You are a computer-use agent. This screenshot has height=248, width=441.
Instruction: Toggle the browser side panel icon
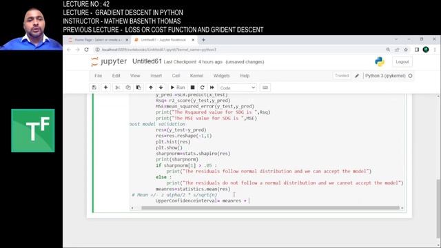click(417, 50)
